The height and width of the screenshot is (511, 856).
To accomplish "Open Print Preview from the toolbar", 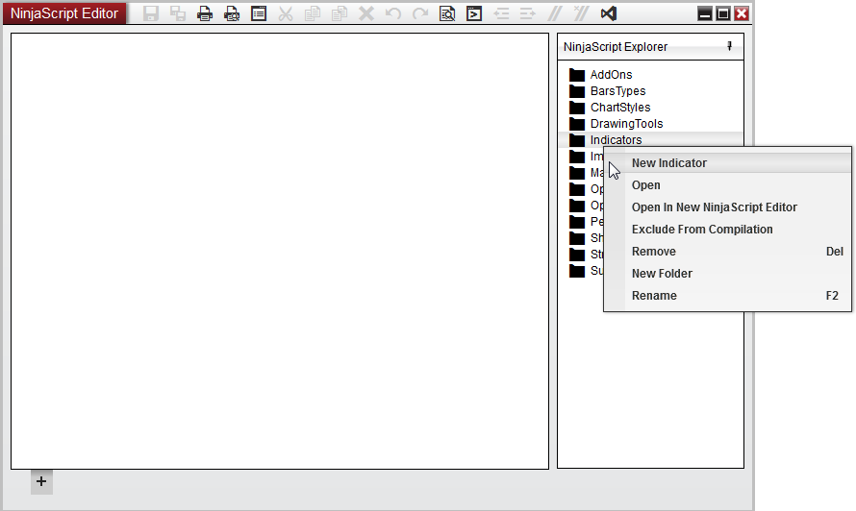I will (x=232, y=13).
